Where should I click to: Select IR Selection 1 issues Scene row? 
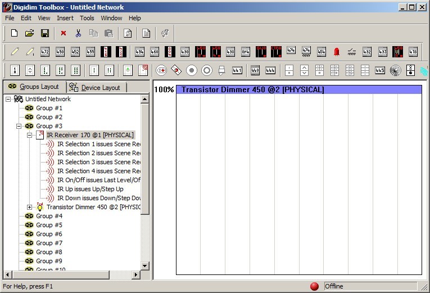[99, 144]
